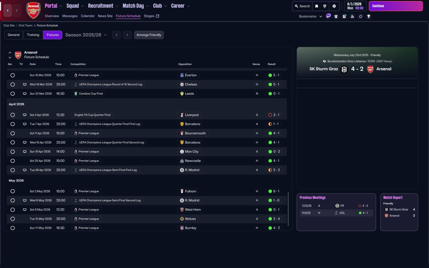The height and width of the screenshot is (268, 429).
Task: Click the shirt icon in bookmarks bar
Action: [336, 16]
